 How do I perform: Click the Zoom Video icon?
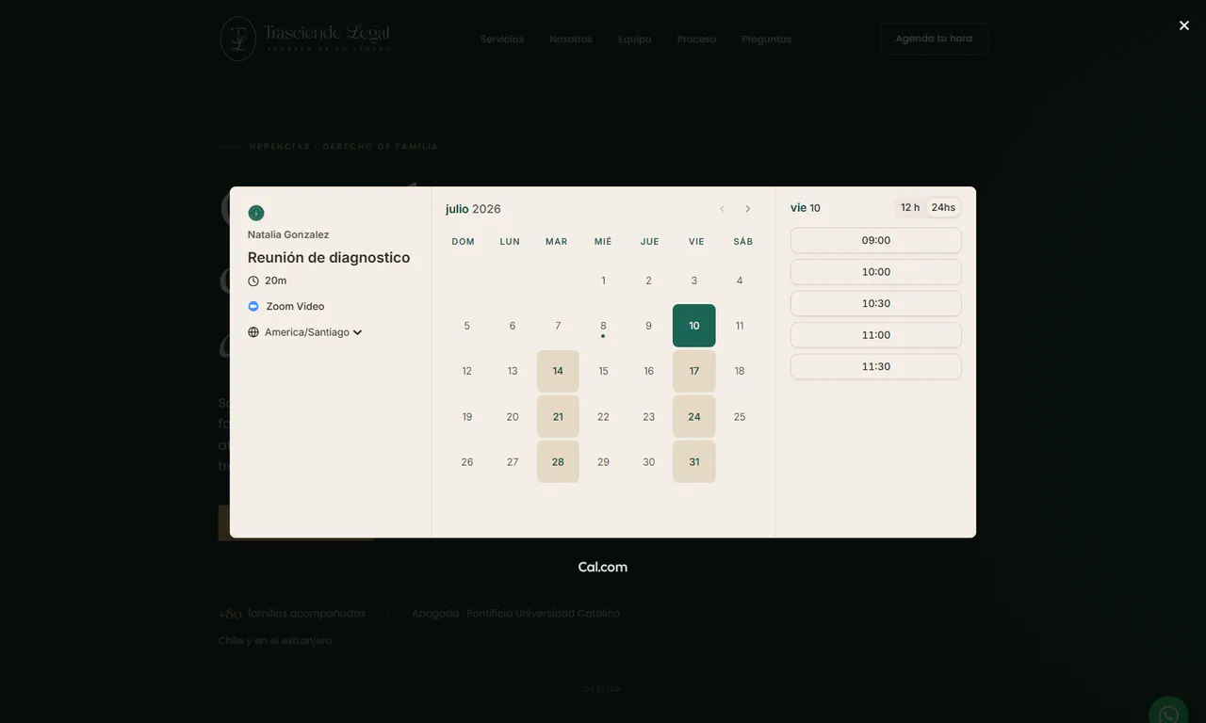point(253,306)
